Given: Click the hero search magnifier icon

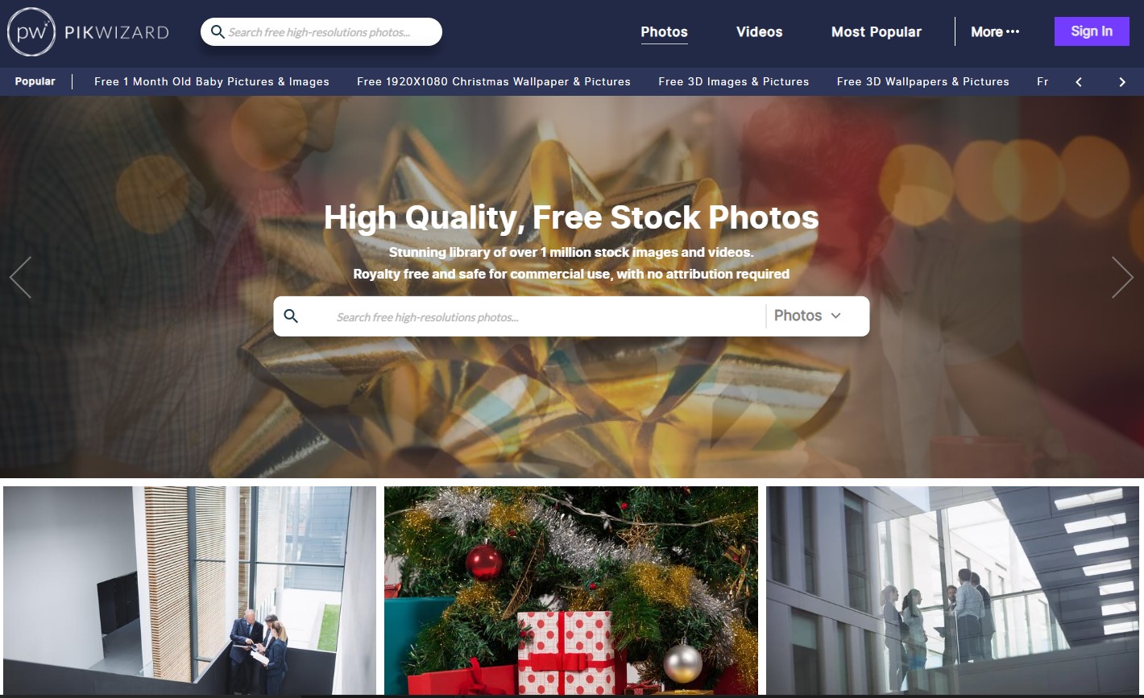Looking at the screenshot, I should click(x=292, y=316).
